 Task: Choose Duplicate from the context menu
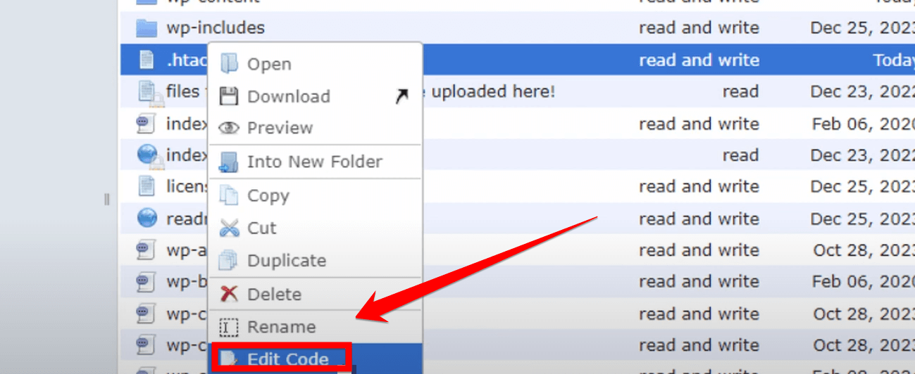286,261
